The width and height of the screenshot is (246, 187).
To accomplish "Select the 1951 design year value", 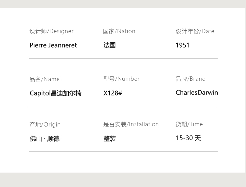I will coord(182,45).
